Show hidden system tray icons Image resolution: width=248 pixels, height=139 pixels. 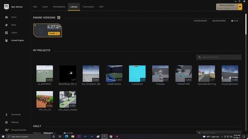[222, 137]
